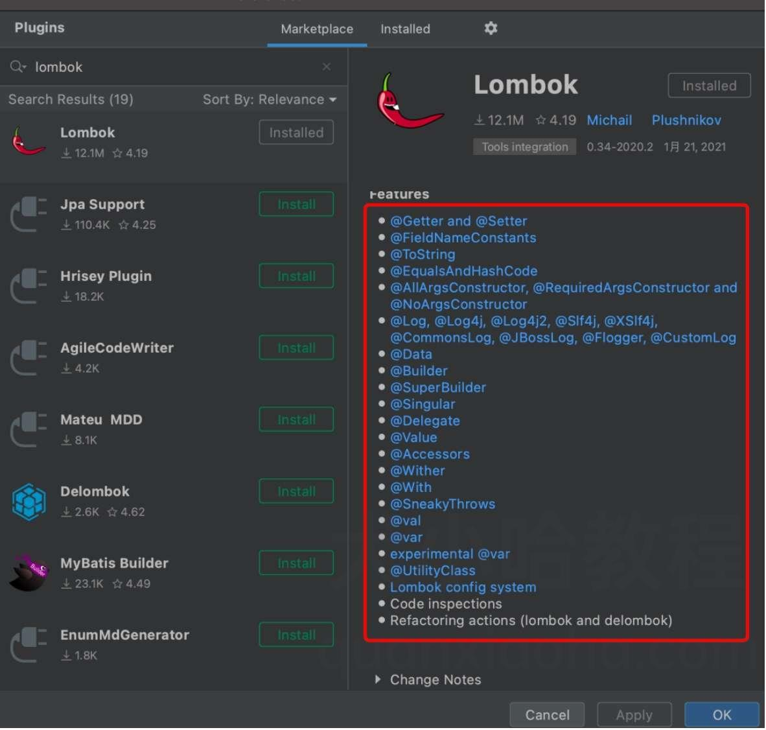
Task: Click the Delombok hexagon plugin icon
Action: pyautogui.click(x=29, y=502)
